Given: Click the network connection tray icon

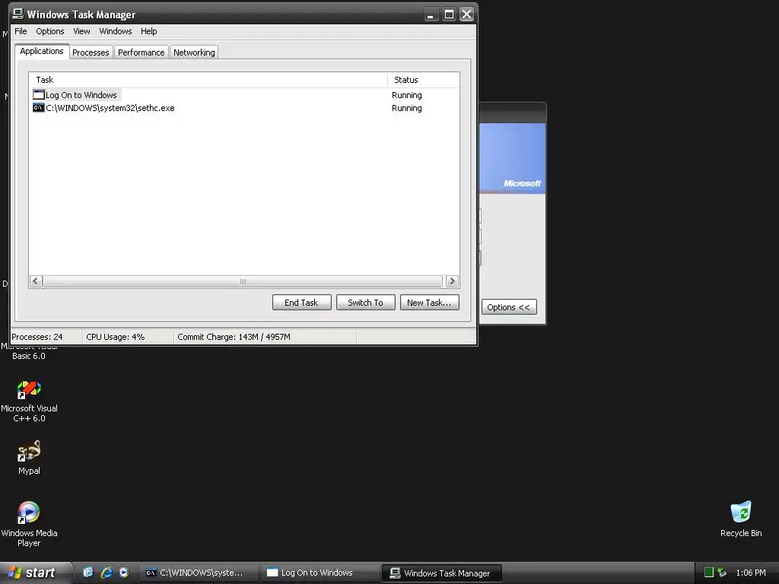Looking at the screenshot, I should pos(723,573).
